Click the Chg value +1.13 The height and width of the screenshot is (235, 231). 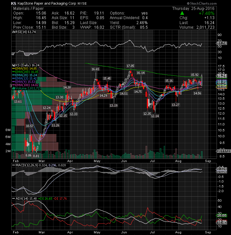209,18
